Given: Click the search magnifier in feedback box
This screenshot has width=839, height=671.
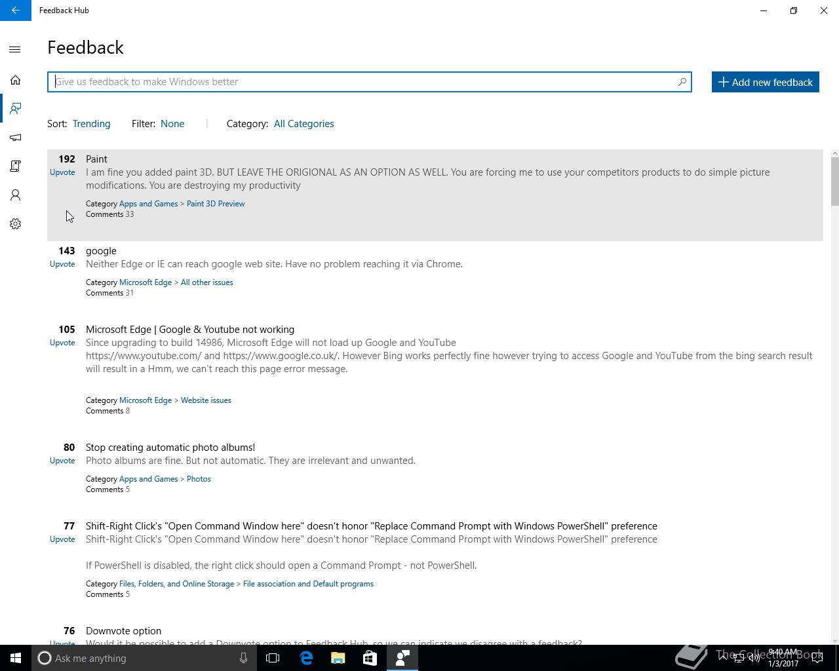Looking at the screenshot, I should [x=682, y=82].
